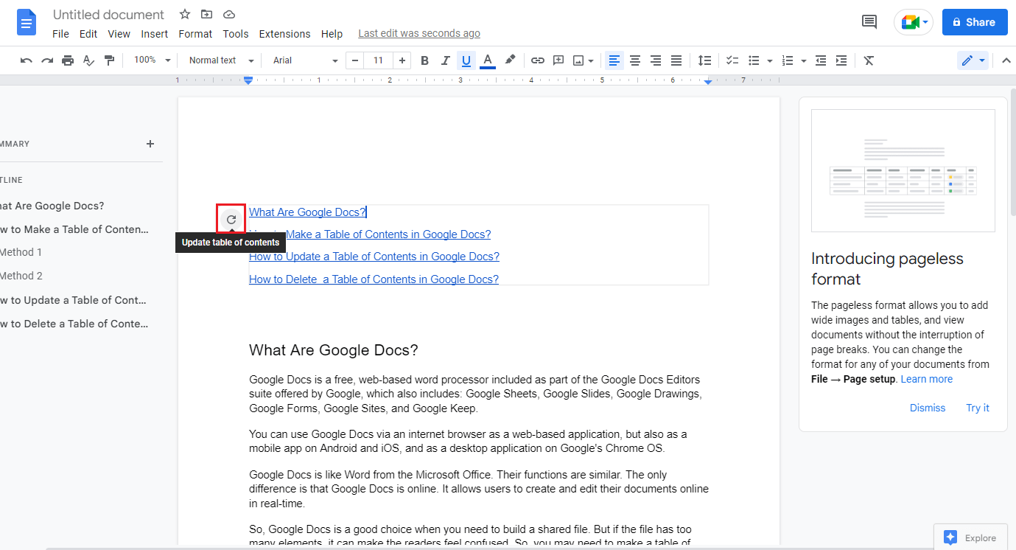
Task: Open the 100% zoom dropdown
Action: (x=152, y=60)
